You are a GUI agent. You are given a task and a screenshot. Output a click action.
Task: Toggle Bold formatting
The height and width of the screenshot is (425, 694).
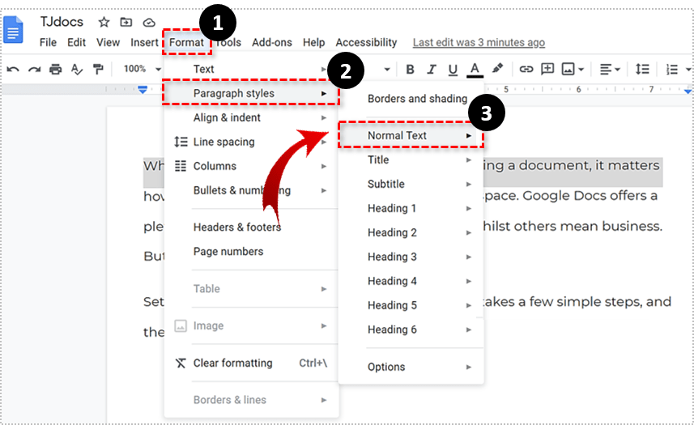coord(410,70)
